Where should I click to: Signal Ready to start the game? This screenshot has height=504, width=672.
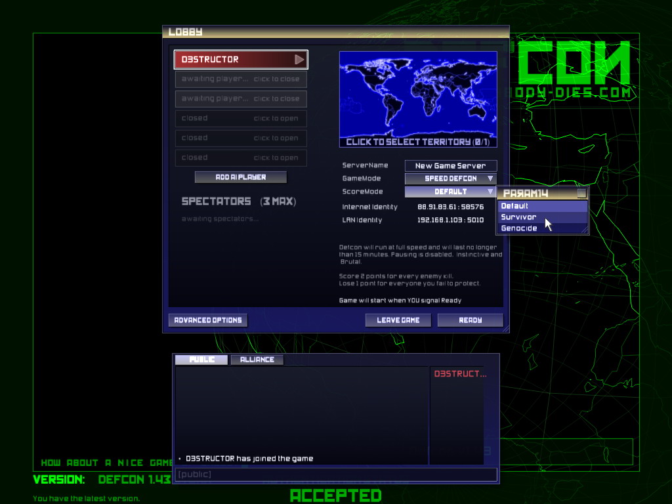point(470,320)
